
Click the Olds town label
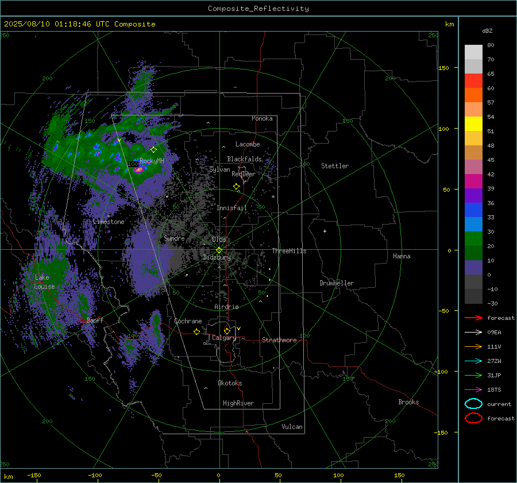[x=219, y=239]
